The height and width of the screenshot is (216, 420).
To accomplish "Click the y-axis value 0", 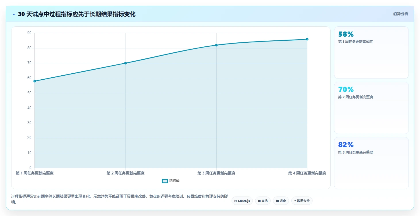I will (x=30, y=168).
